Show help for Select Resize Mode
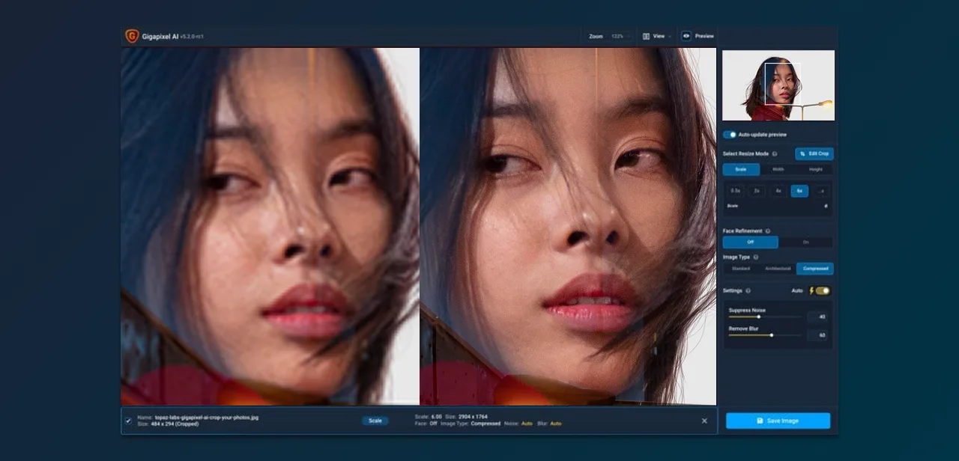This screenshot has height=461, width=959. pos(775,154)
